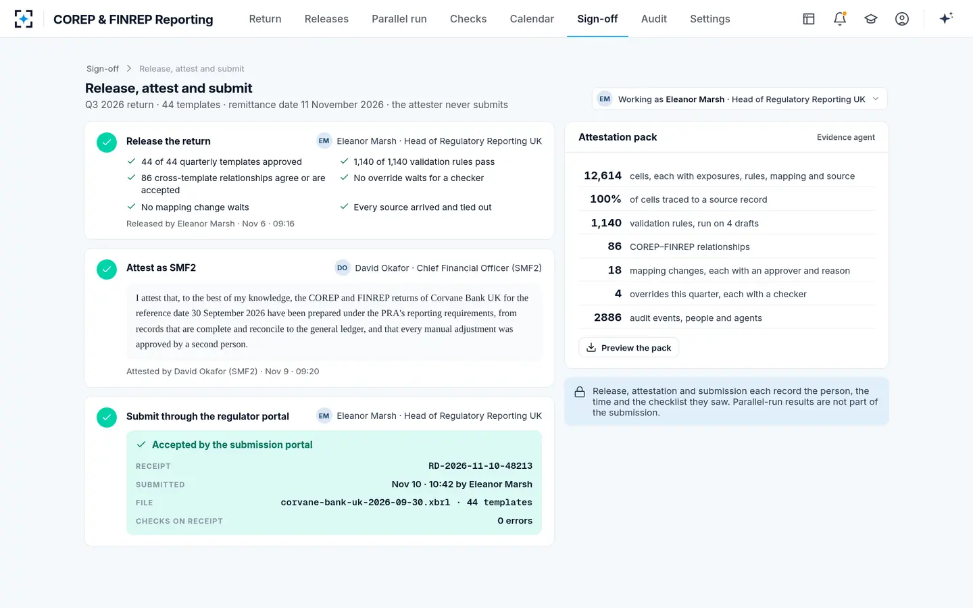Click the COREP & FINREP app logo
The height and width of the screenshot is (608, 973).
tap(24, 19)
